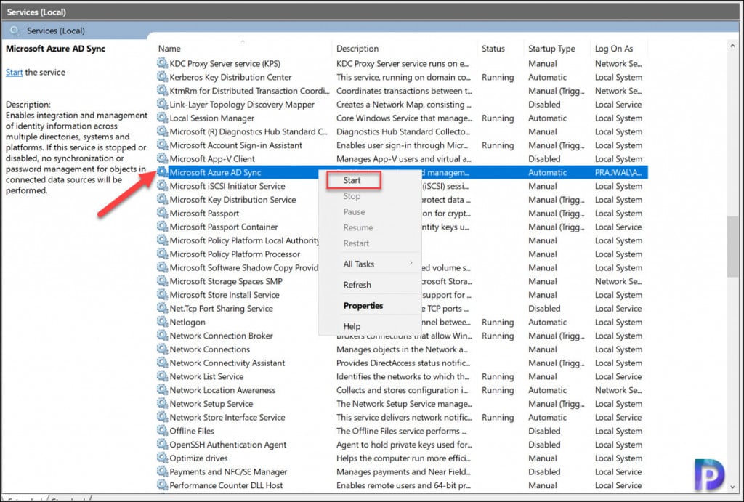Select the Network Connectivity Assistant row

[x=401, y=363]
